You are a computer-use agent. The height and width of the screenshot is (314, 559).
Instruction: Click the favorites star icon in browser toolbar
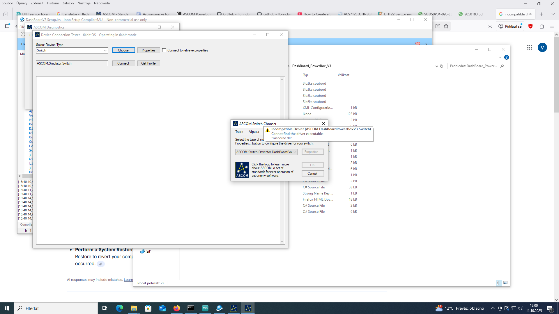446,26
